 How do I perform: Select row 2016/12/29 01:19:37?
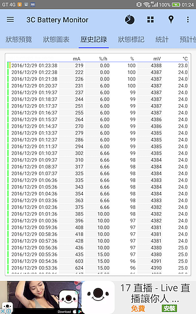pos(98,93)
